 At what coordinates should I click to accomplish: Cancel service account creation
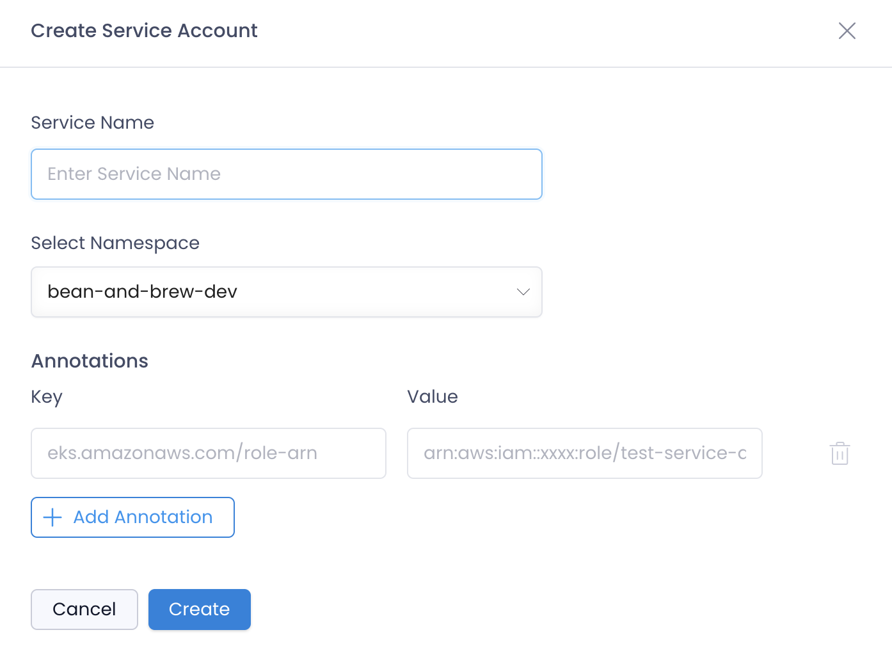pos(84,610)
